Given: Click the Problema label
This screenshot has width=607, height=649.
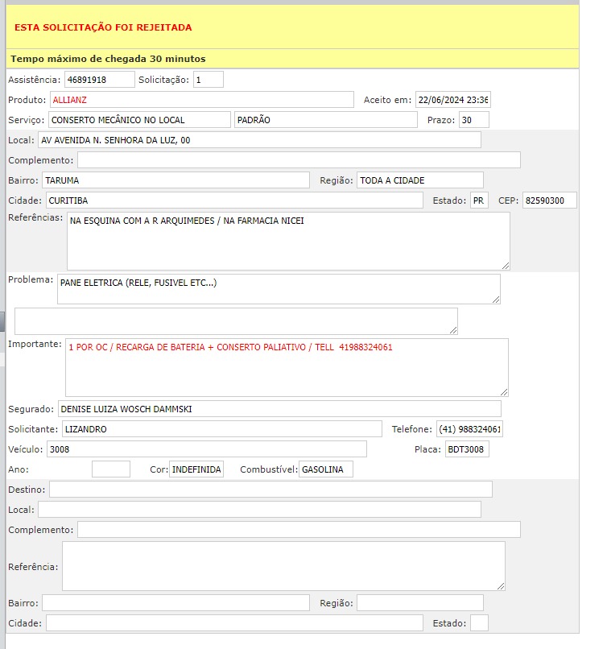Looking at the screenshot, I should pyautogui.click(x=31, y=279).
